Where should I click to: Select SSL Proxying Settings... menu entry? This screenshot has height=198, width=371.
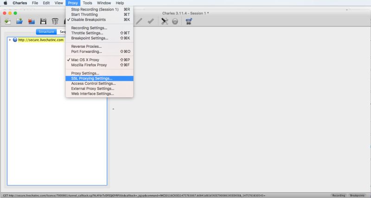coord(99,78)
